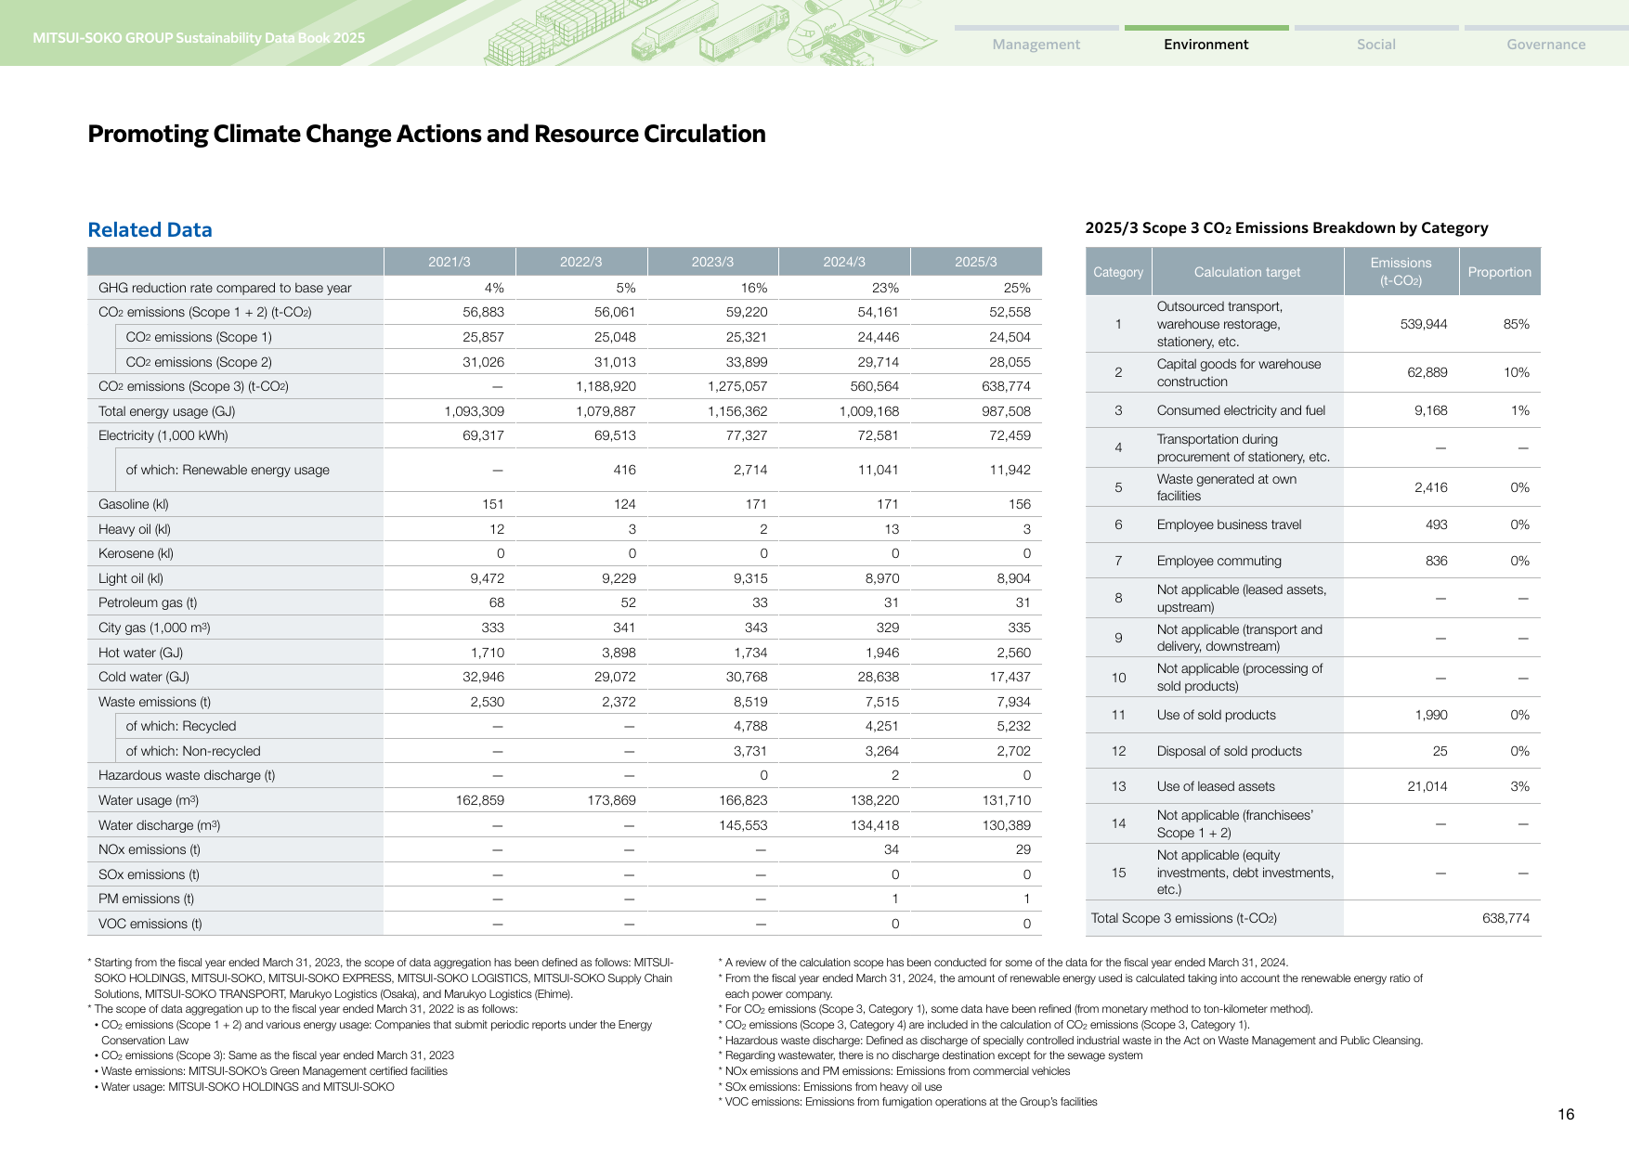The height and width of the screenshot is (1152, 1629).
Task: Click the value 638,774 in the Scope 3 row
Action: 1006,386
